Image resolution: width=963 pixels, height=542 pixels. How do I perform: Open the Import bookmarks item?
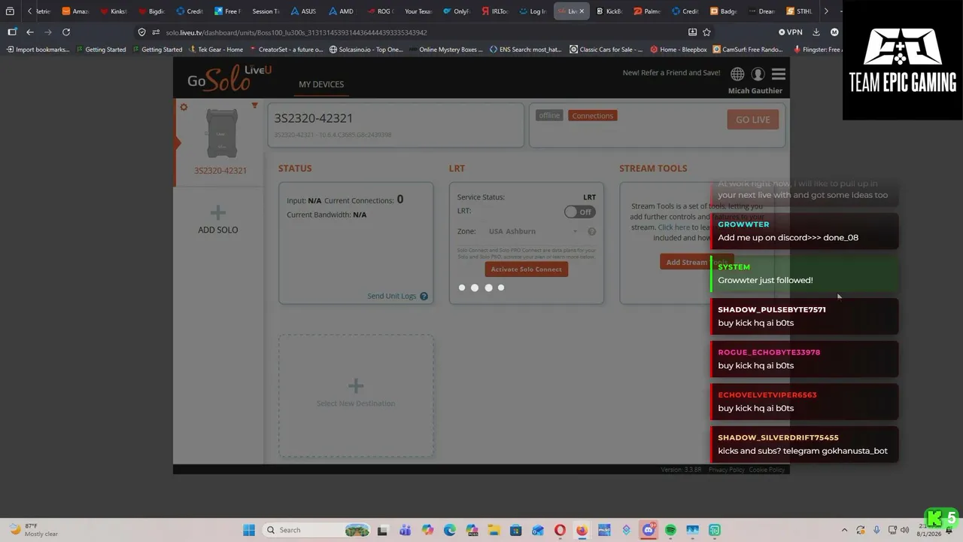coord(38,50)
